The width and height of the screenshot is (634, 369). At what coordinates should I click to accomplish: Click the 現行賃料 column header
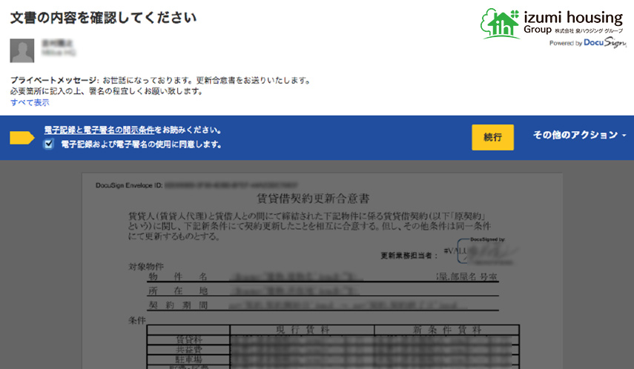pos(301,329)
